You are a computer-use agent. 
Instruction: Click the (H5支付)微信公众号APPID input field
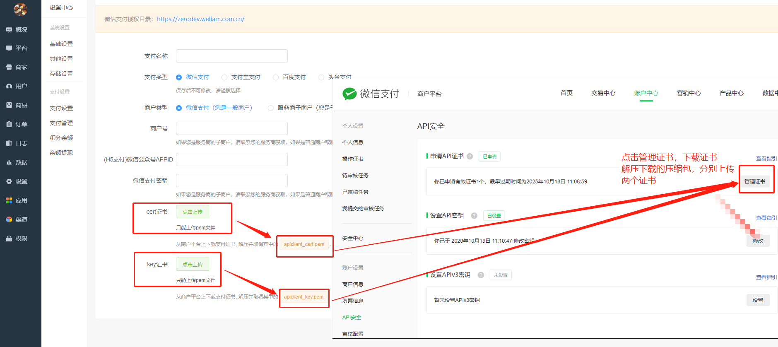[x=232, y=159]
